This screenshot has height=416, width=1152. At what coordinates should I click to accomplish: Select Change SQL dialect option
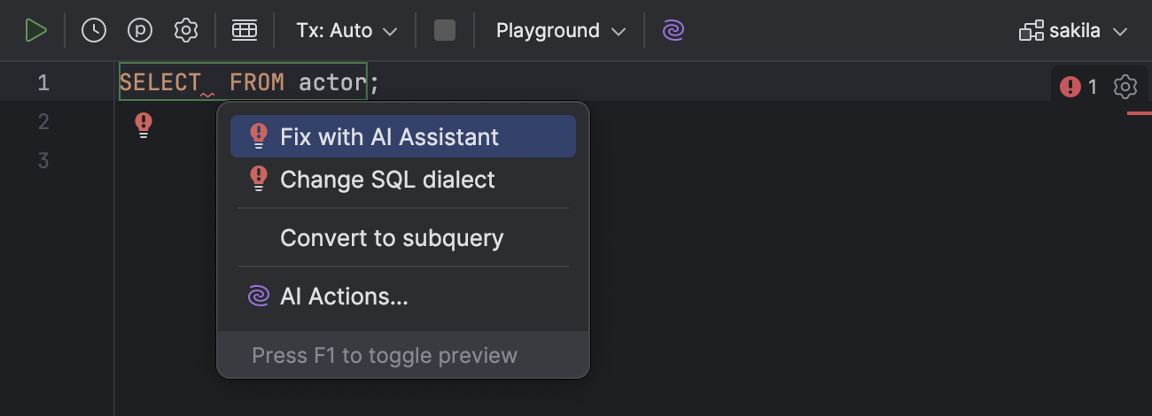click(387, 180)
